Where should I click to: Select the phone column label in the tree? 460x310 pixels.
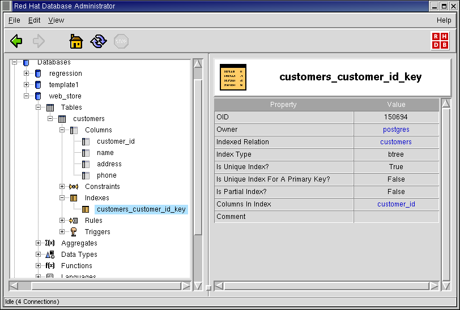coord(107,175)
